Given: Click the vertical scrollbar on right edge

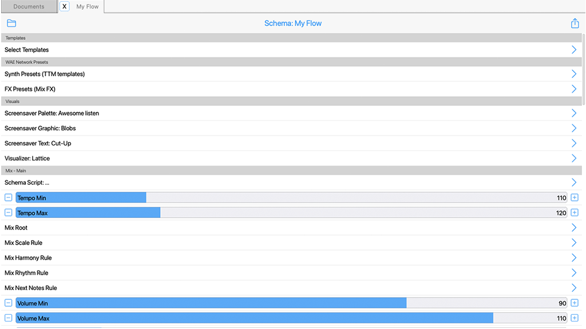Looking at the screenshot, I should click(x=583, y=69).
